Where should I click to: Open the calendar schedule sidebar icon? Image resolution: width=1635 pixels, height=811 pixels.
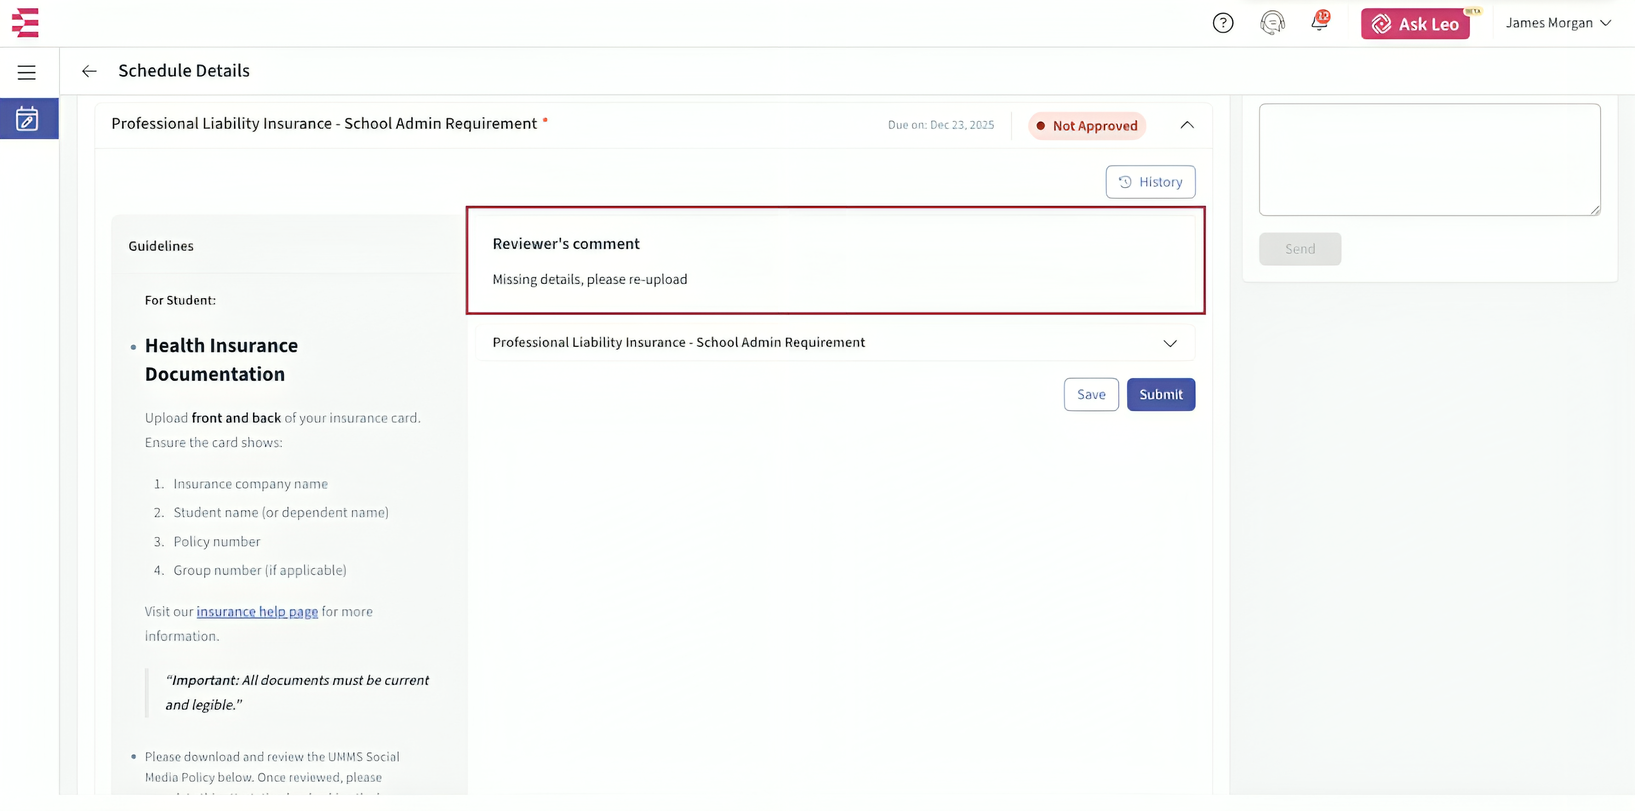(27, 119)
